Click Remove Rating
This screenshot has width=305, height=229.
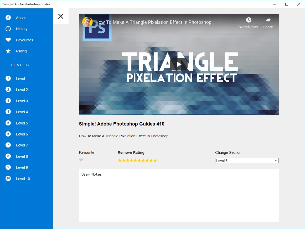coord(131,152)
